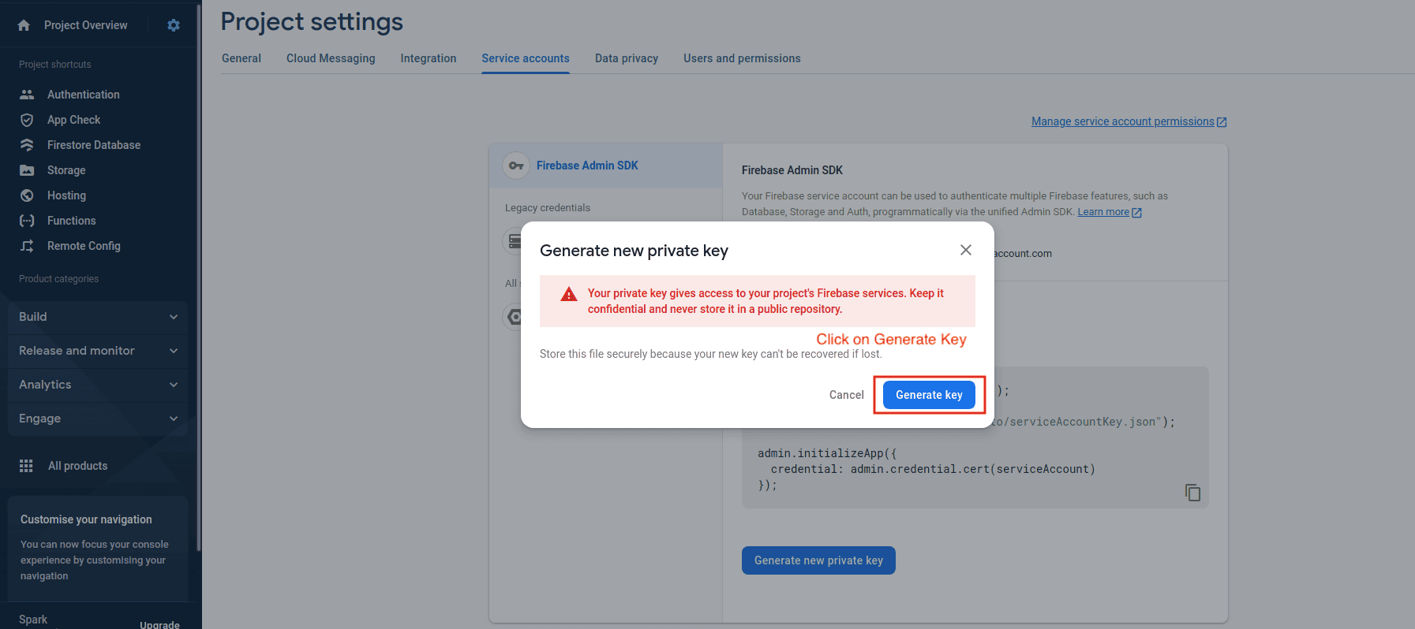
Task: Click the Firestore Database icon
Action: tap(27, 145)
